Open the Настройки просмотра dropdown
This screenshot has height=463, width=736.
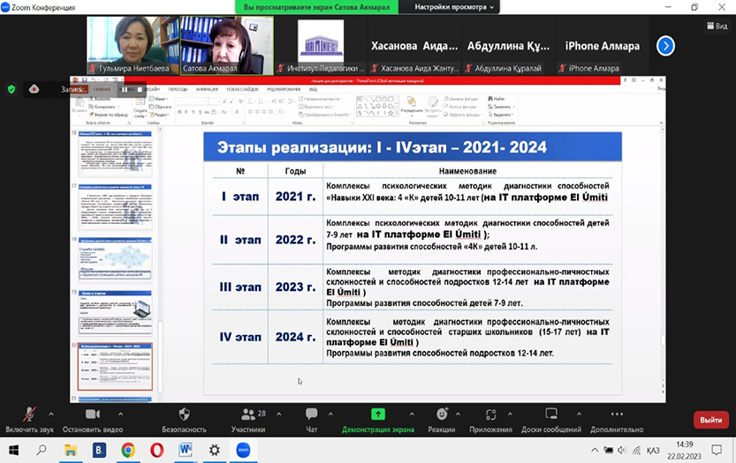[x=458, y=7]
